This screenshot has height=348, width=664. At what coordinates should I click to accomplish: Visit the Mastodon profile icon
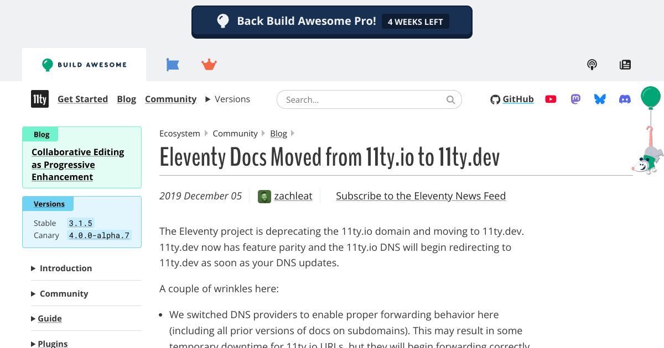[x=575, y=99]
